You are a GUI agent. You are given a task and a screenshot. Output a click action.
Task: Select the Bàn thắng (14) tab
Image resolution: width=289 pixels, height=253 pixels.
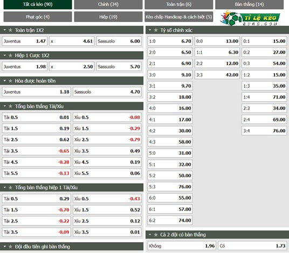pos(249,4)
